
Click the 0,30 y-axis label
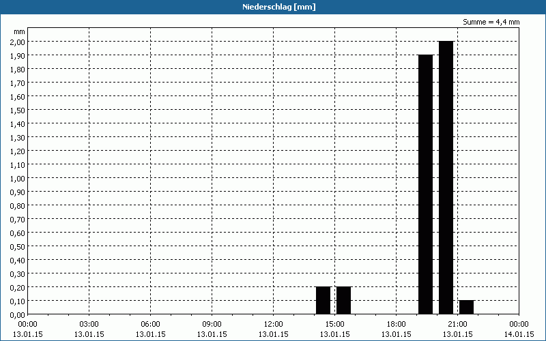(19, 274)
